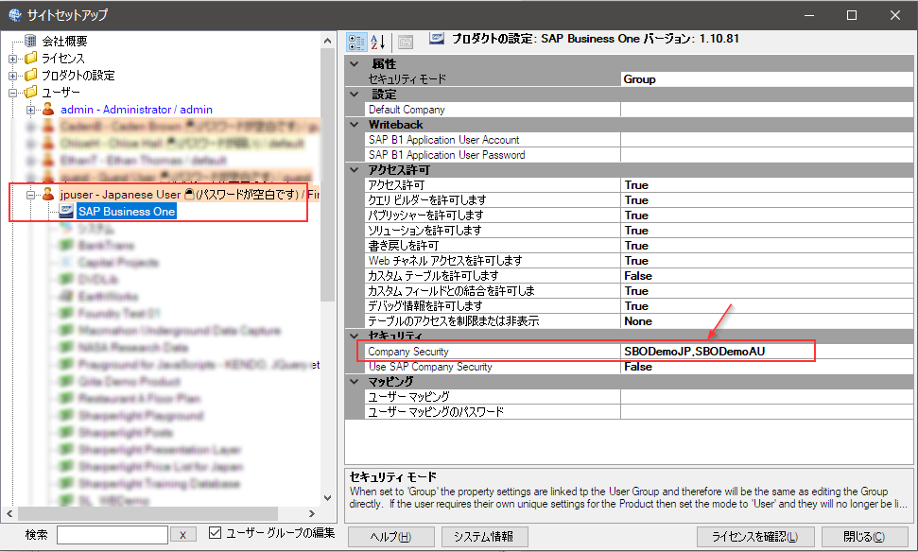Click セキュリティ モード value Group
The width and height of the screenshot is (918, 552).
click(x=767, y=79)
